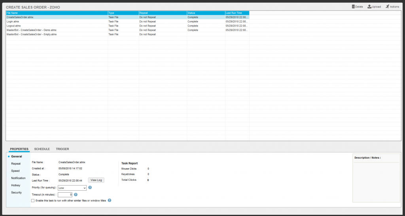Click Task File type of Login.atmx row
Image resolution: width=405 pixels, height=216 pixels.
pos(114,21)
